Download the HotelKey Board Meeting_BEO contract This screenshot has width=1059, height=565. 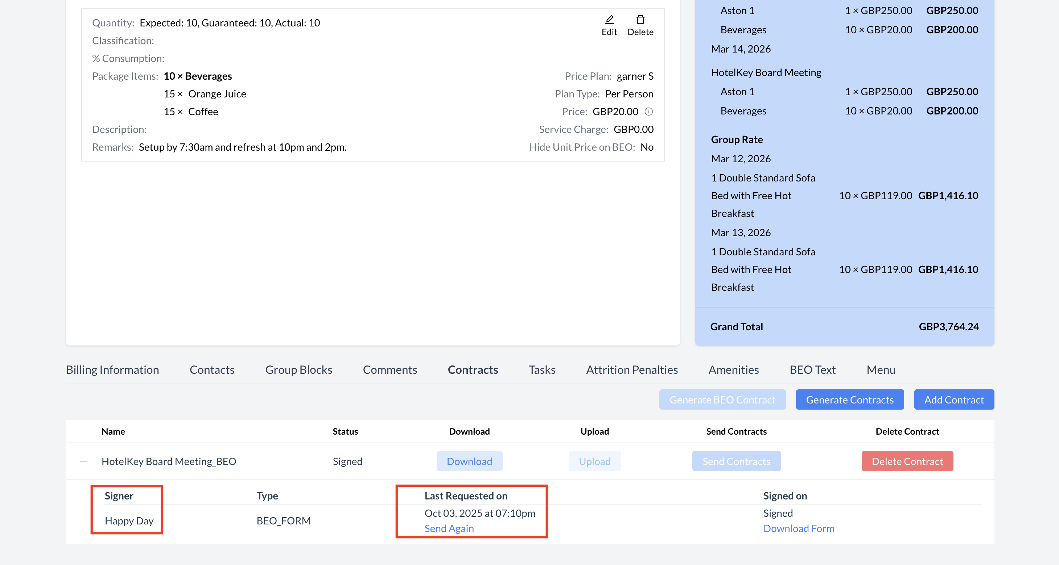pos(469,461)
